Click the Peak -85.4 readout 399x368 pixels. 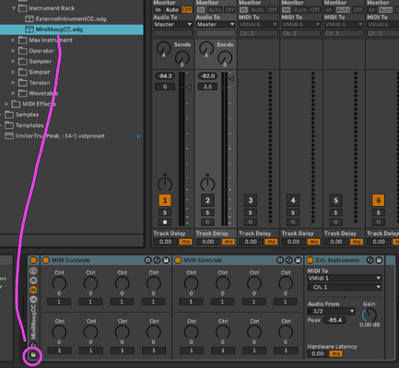pyautogui.click(x=334, y=320)
